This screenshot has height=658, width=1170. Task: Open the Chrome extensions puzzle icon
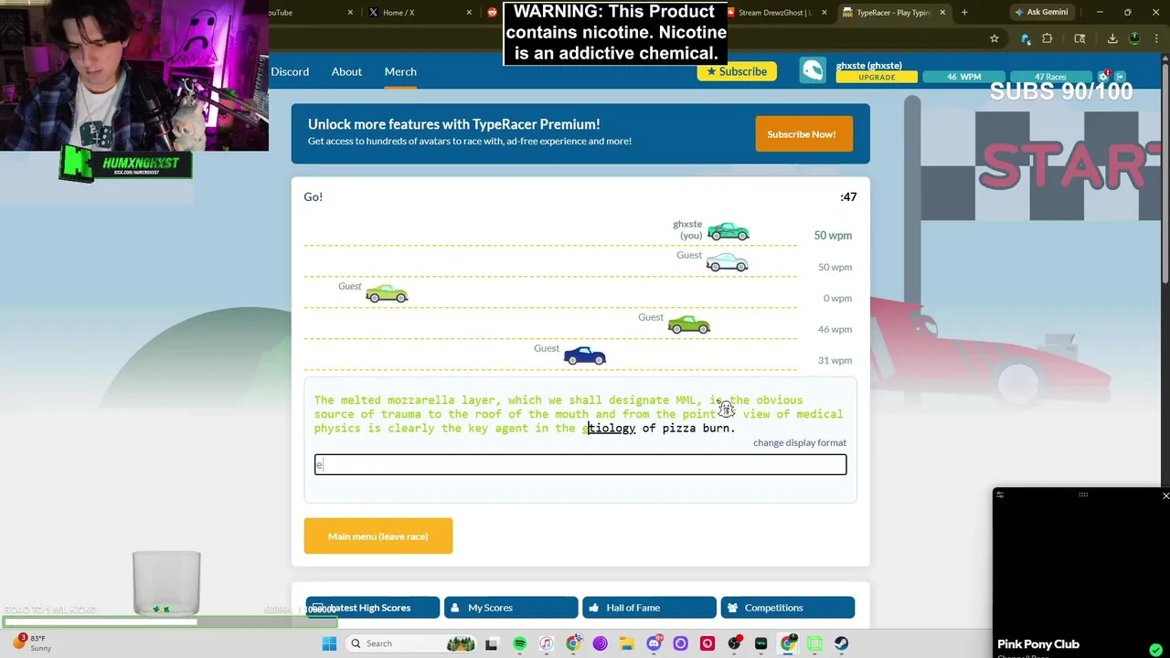coord(1048,38)
